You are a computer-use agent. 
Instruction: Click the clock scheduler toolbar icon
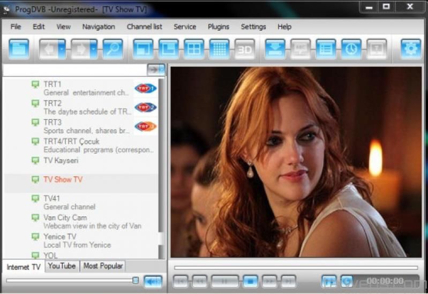[x=351, y=49]
